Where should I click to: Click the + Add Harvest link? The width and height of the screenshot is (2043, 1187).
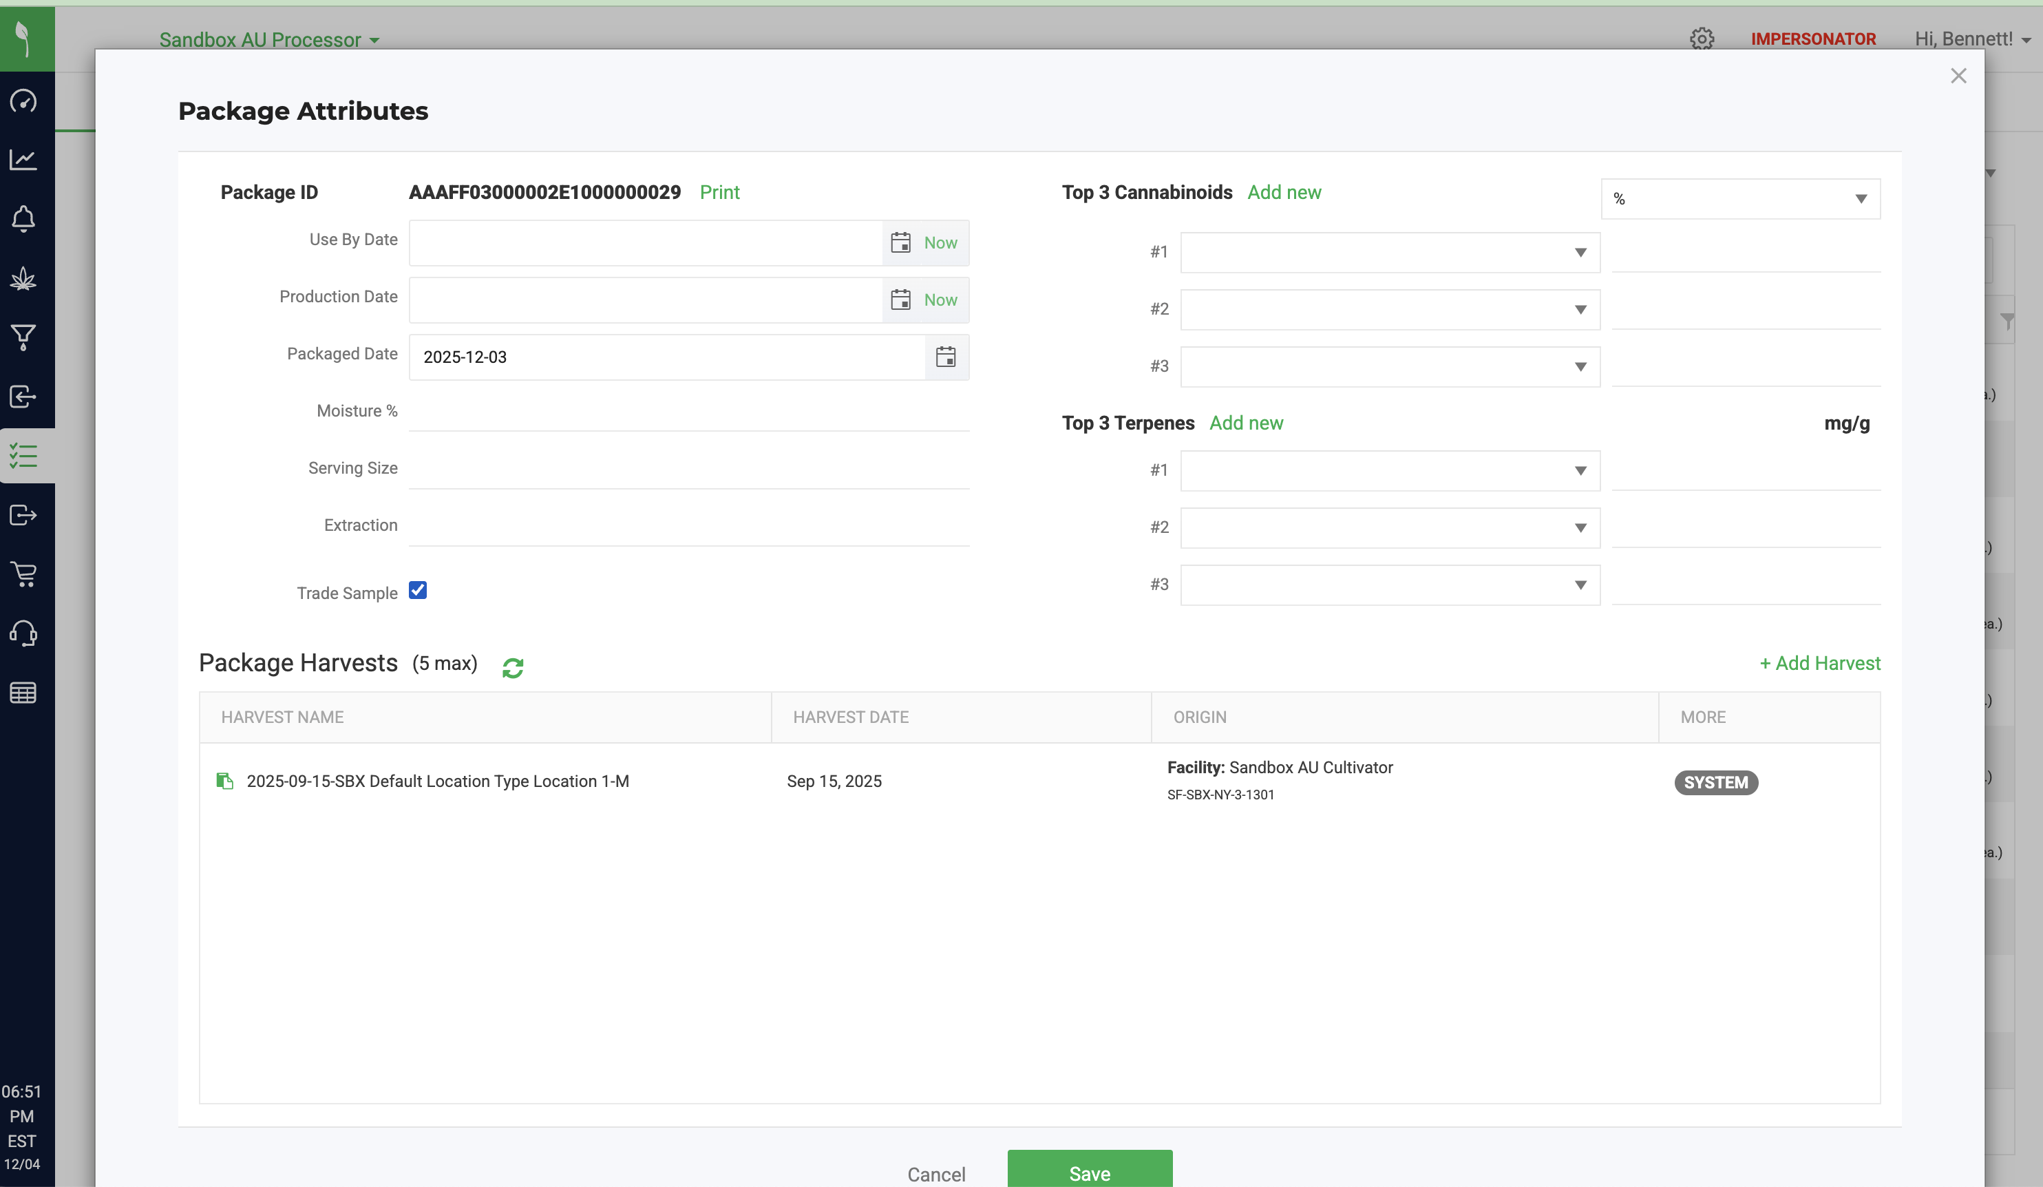(1819, 663)
